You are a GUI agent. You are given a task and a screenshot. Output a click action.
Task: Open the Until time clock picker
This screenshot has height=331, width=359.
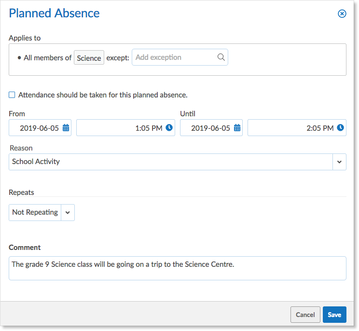point(340,127)
